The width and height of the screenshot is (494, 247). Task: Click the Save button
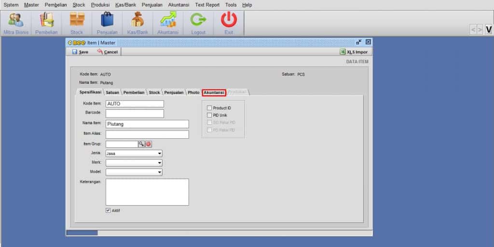pyautogui.click(x=81, y=52)
